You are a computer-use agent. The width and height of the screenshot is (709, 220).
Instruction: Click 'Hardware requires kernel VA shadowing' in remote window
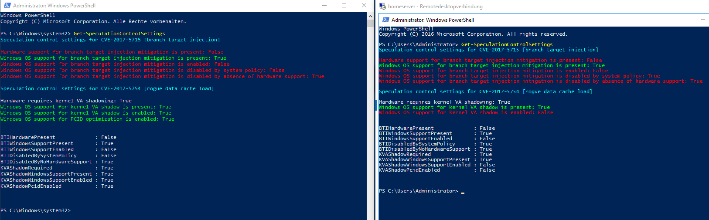[x=444, y=102]
